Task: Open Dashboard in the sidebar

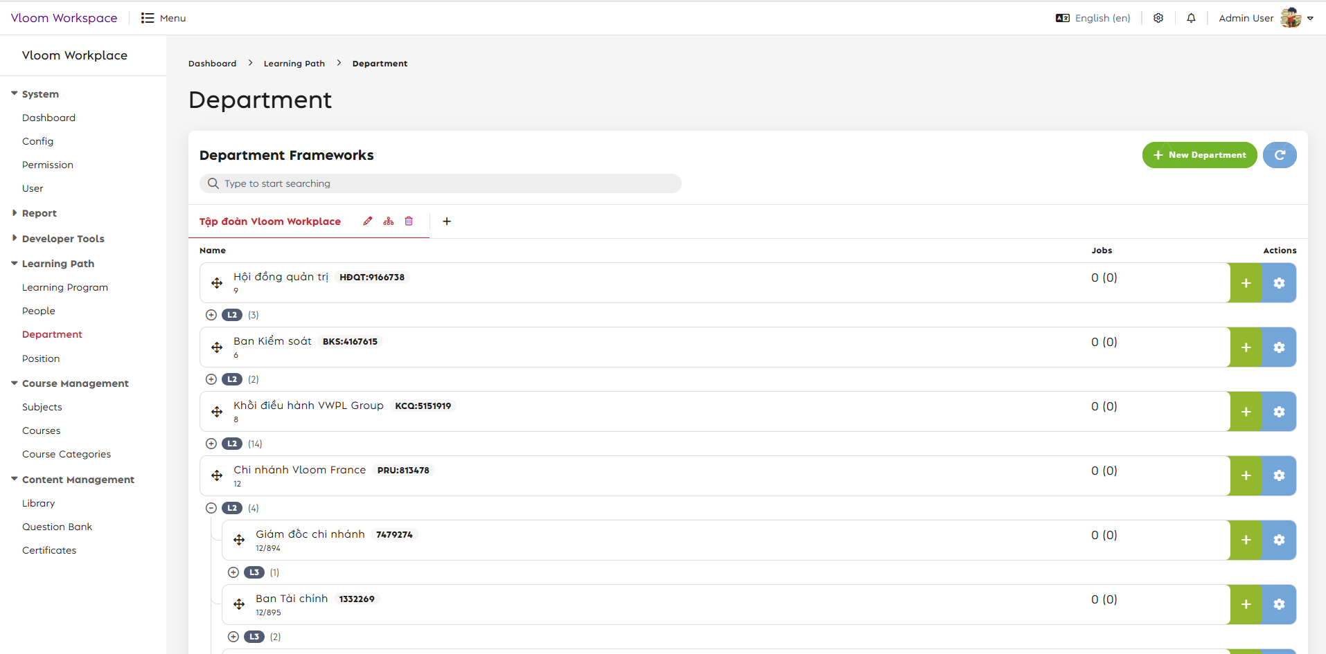Action: 48,118
